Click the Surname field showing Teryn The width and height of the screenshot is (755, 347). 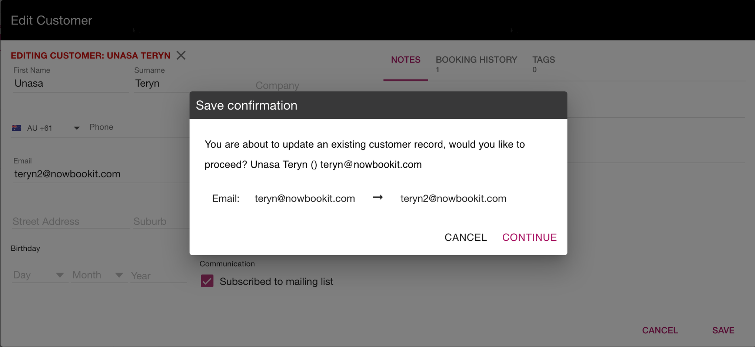[159, 83]
